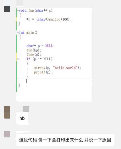The image size is (121, 149).
Task: Open the code screenshot image message
Action: coord(54,55)
